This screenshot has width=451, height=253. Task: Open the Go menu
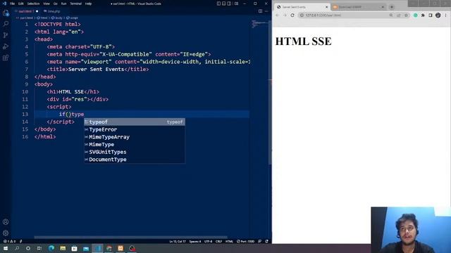tap(56, 4)
